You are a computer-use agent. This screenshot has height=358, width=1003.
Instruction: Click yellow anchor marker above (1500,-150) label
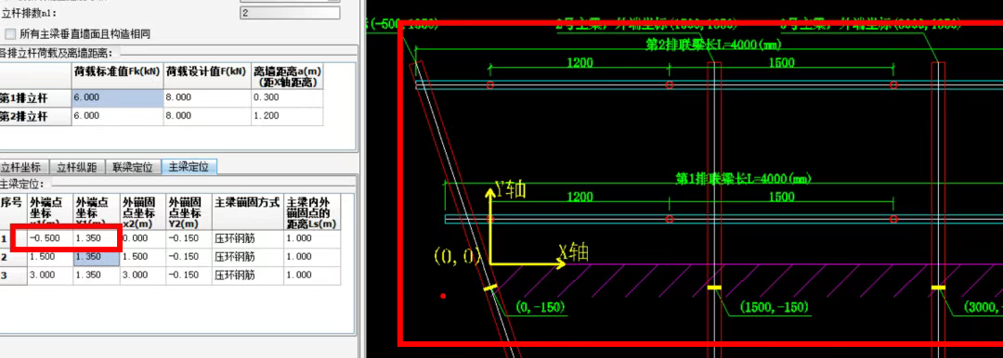pyautogui.click(x=714, y=288)
